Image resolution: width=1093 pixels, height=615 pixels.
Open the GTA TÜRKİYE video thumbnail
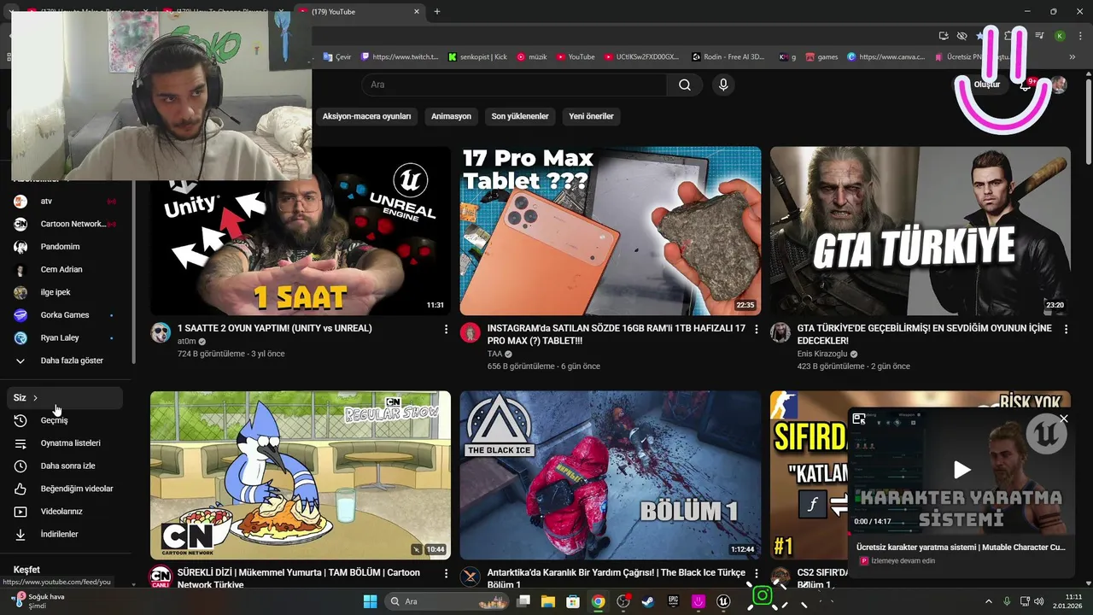920,231
